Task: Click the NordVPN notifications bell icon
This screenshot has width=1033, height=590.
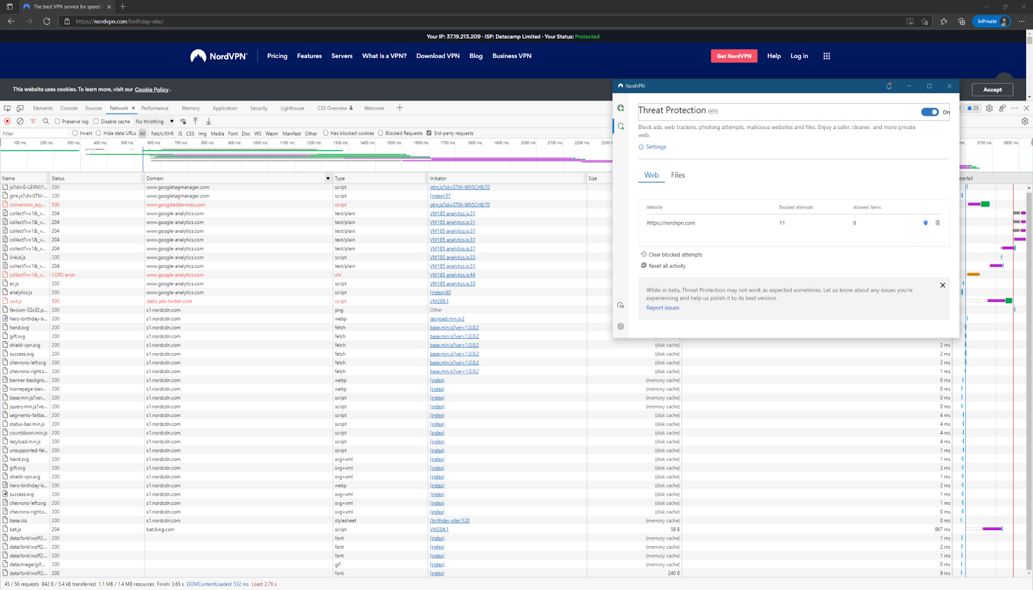Action: point(889,86)
